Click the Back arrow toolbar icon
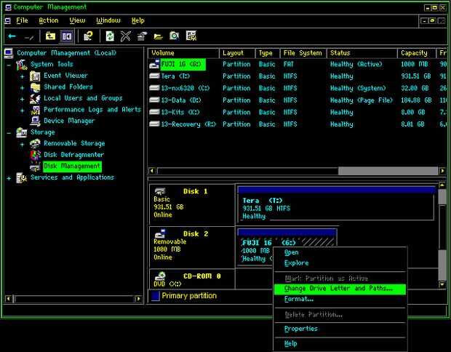Screen dimensions: 451x352 [12, 36]
